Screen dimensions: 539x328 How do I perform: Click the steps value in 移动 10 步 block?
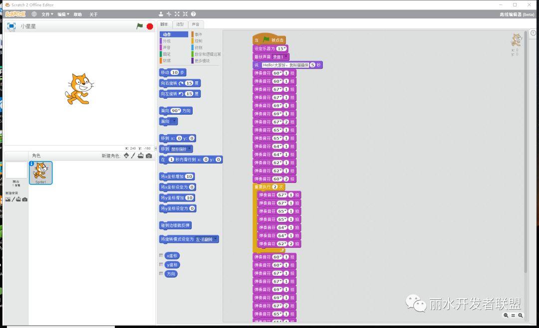pos(175,72)
